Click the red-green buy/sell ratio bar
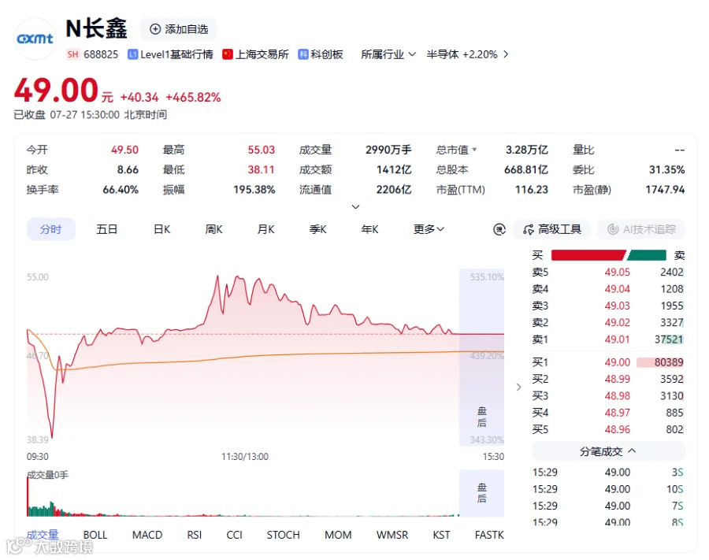The width and height of the screenshot is (709, 560). [609, 255]
